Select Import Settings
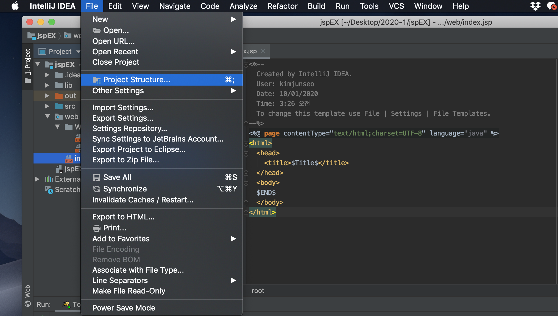The width and height of the screenshot is (558, 316). (x=162, y=108)
